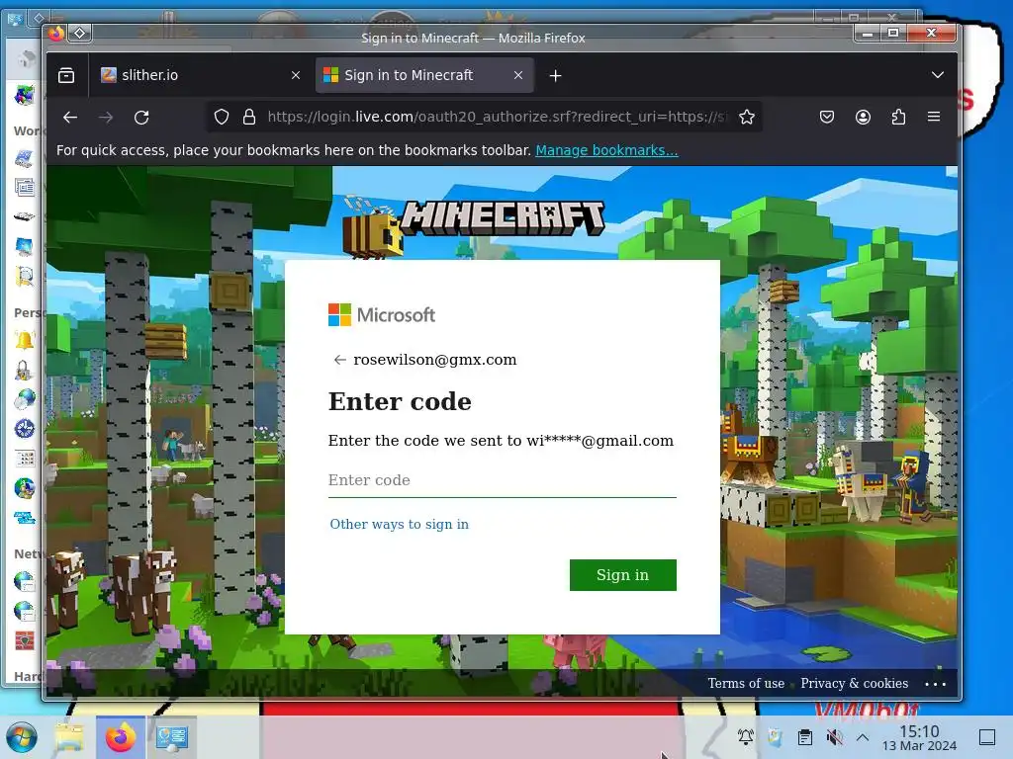This screenshot has height=759, width=1013.
Task: Close the Sign in to Minecraft tab
Action: point(518,75)
